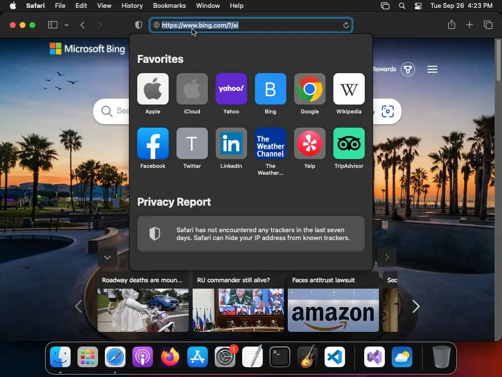This screenshot has width=502, height=377.
Task: Open the Wikipedia favorite tile
Action: pos(349,89)
